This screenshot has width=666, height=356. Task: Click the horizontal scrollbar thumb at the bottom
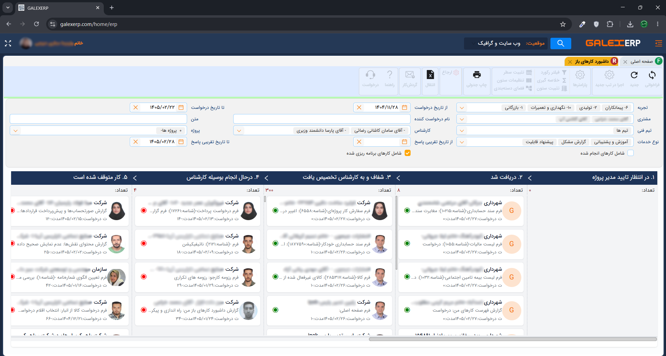coord(513,339)
